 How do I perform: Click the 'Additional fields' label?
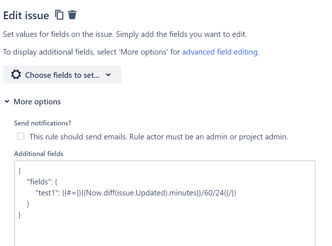39,154
